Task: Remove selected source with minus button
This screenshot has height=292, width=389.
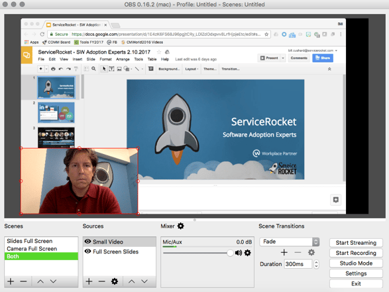Action: [x=101, y=281]
